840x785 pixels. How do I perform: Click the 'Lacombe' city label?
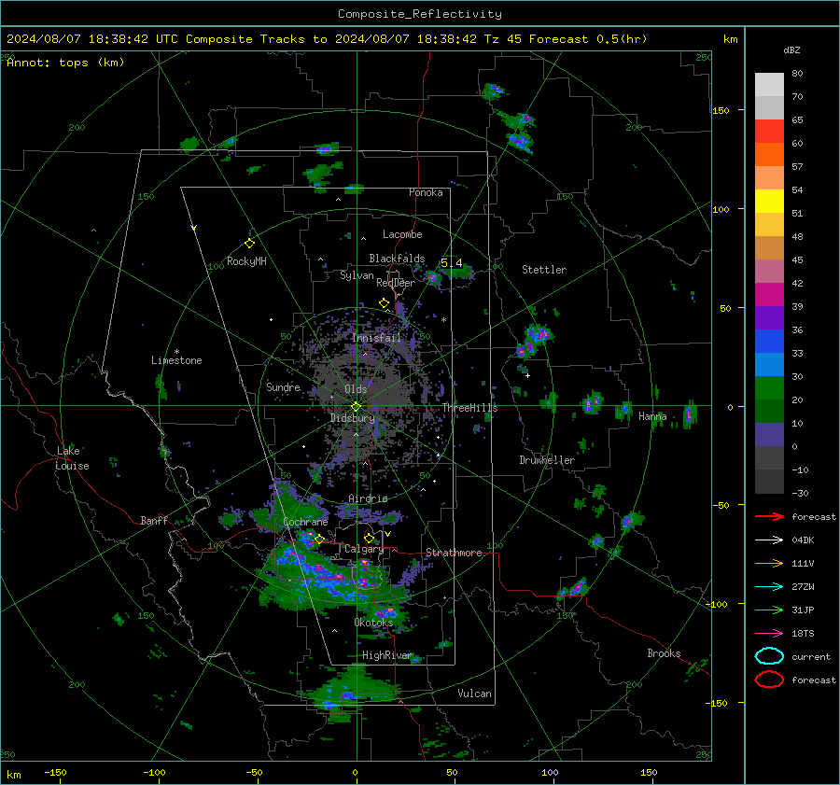pyautogui.click(x=402, y=234)
